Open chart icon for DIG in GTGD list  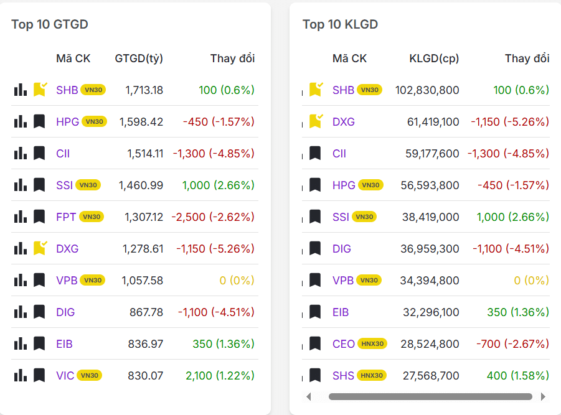20,312
